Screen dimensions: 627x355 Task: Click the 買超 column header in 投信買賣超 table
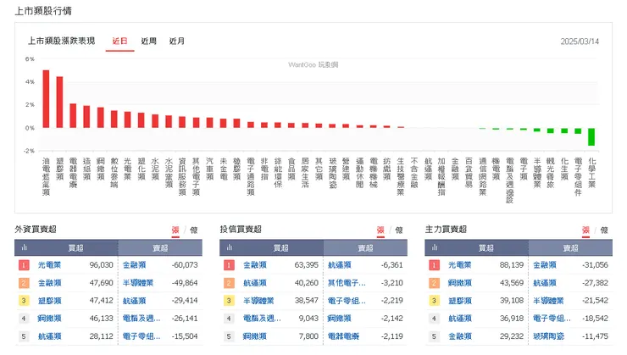280,248
